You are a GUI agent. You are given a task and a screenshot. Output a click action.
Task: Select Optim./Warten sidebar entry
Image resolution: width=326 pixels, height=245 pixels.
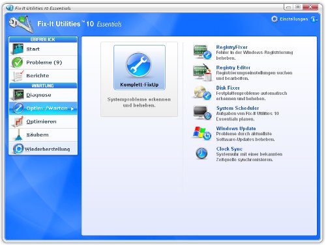[x=43, y=108]
